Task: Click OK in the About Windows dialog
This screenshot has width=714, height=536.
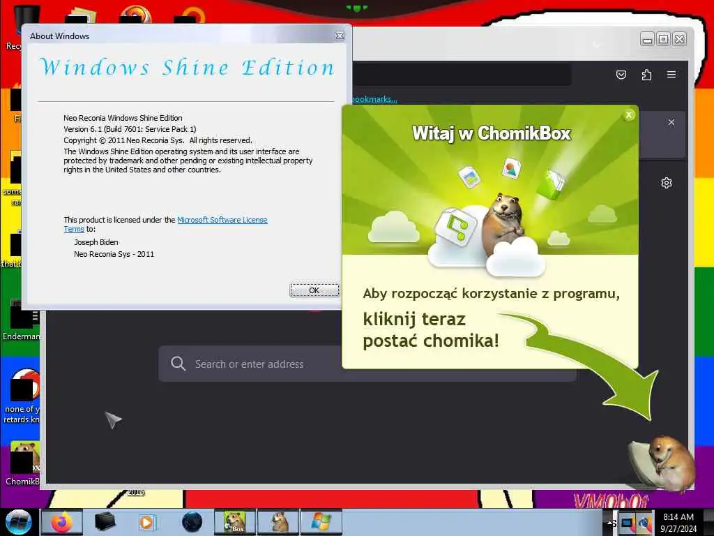Action: coord(314,290)
